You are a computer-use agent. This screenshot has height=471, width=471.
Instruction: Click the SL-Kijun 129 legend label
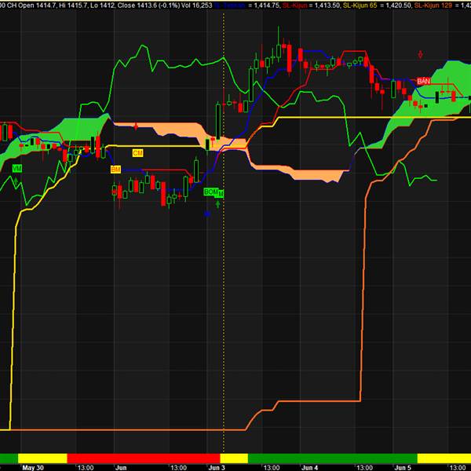coord(433,5)
